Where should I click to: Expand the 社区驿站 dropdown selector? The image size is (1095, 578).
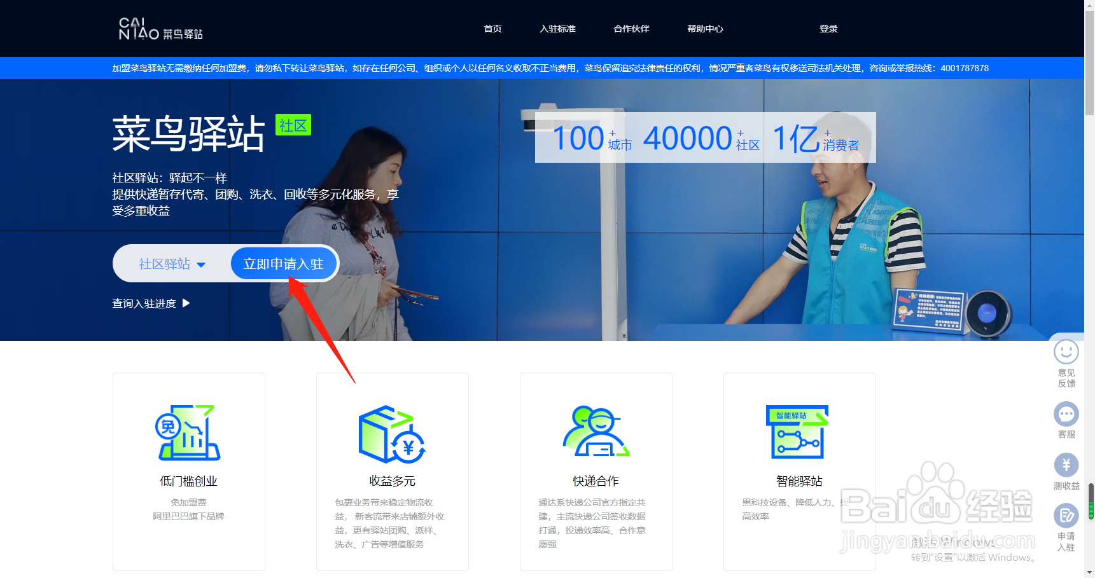172,264
